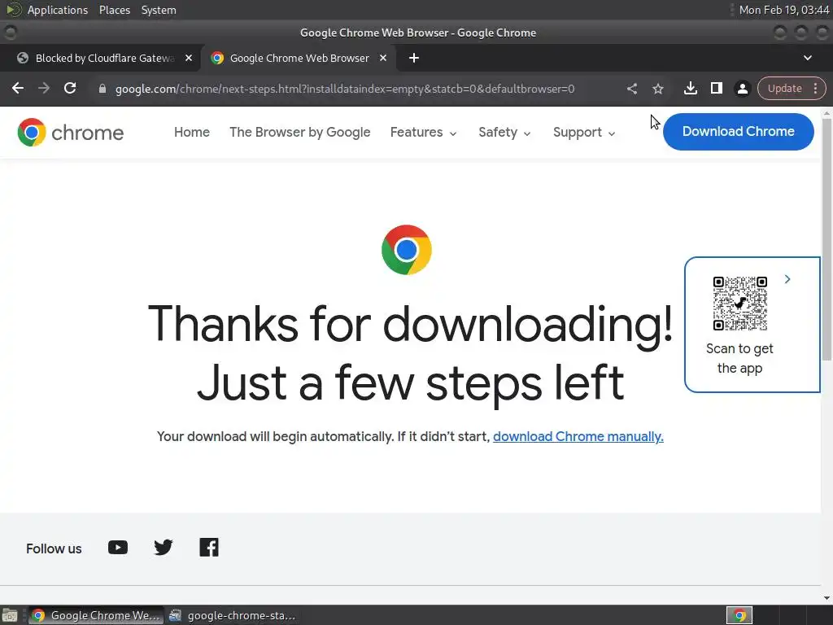Click the show desktop icon

click(x=10, y=615)
